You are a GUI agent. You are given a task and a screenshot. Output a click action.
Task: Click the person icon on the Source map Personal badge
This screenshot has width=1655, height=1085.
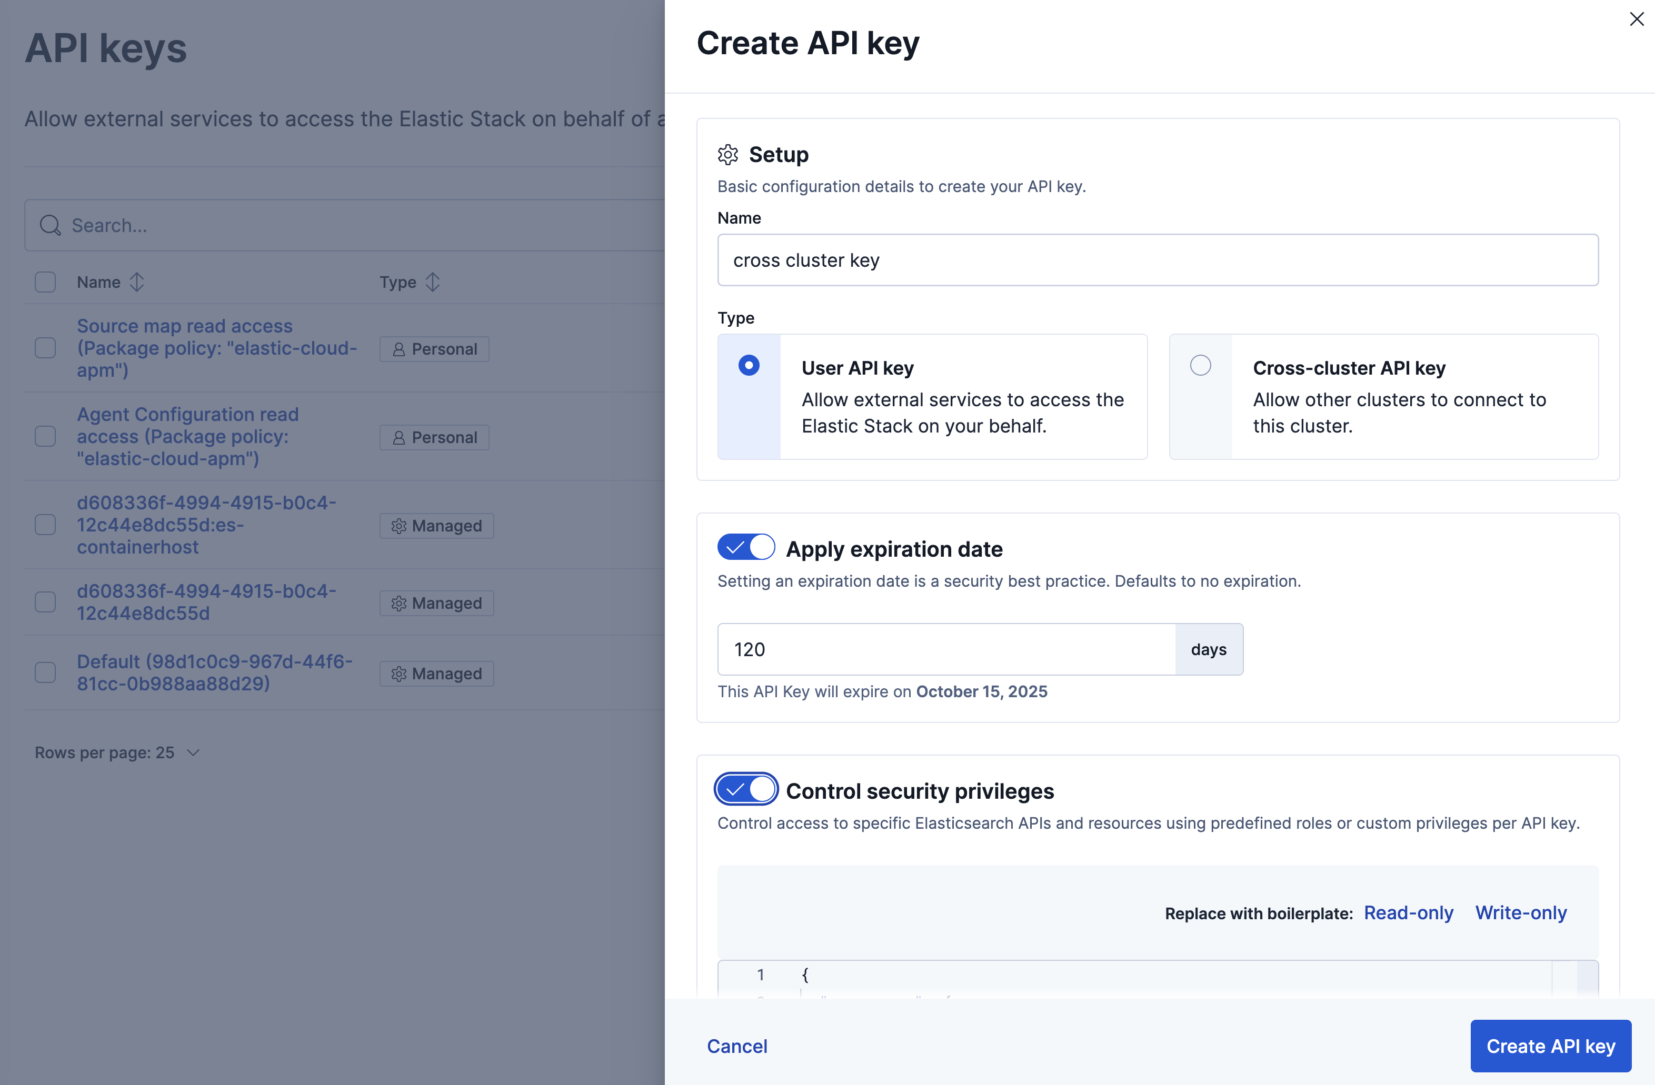pyautogui.click(x=398, y=348)
